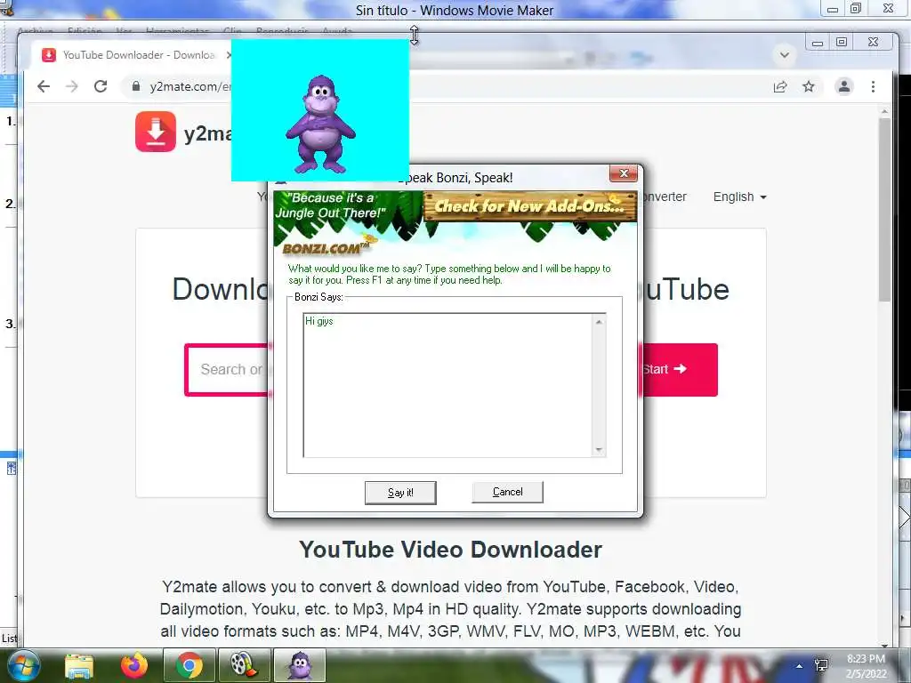
Task: Click the BonziBuddy purple gorilla character
Action: 320,124
